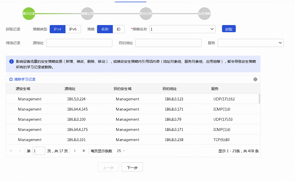295x181 pixels.
Task: Click the table vertical scrollbar
Action: click(x=259, y=99)
